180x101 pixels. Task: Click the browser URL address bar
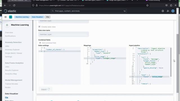pos(90,5)
